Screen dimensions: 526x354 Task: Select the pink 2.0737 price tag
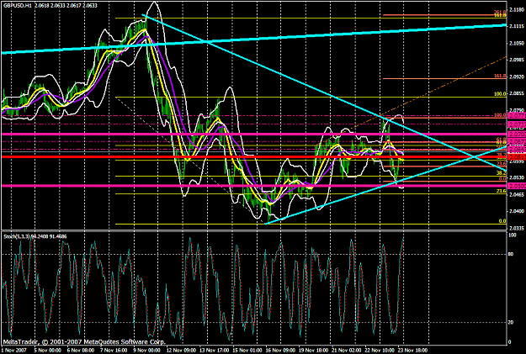[x=517, y=124]
